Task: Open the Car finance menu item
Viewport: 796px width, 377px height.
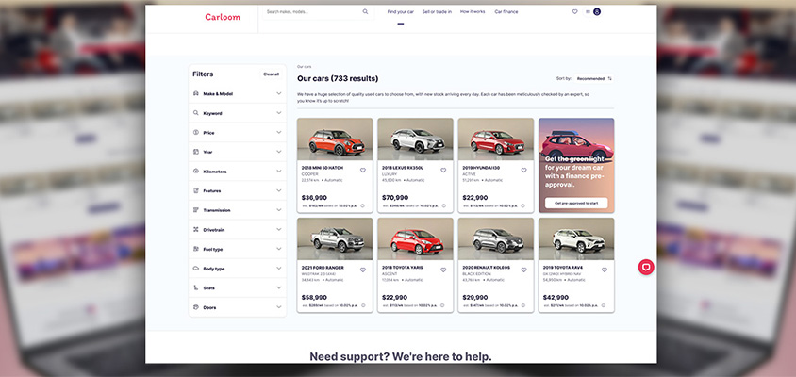Action: click(506, 12)
